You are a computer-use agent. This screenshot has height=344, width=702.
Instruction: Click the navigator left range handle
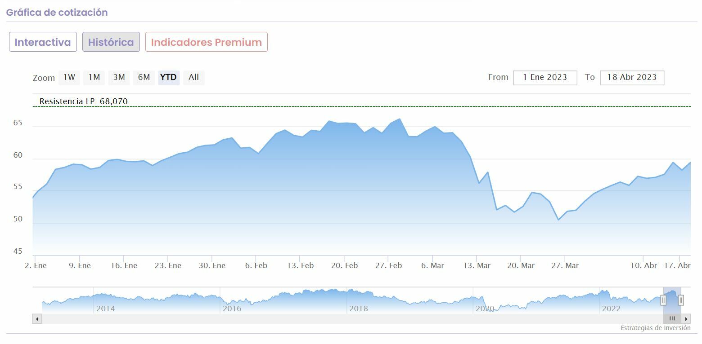(x=663, y=300)
